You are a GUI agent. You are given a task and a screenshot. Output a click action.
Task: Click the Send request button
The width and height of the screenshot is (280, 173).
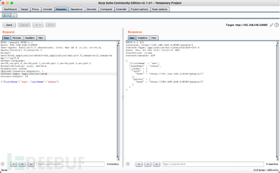pyautogui.click(x=9, y=25)
